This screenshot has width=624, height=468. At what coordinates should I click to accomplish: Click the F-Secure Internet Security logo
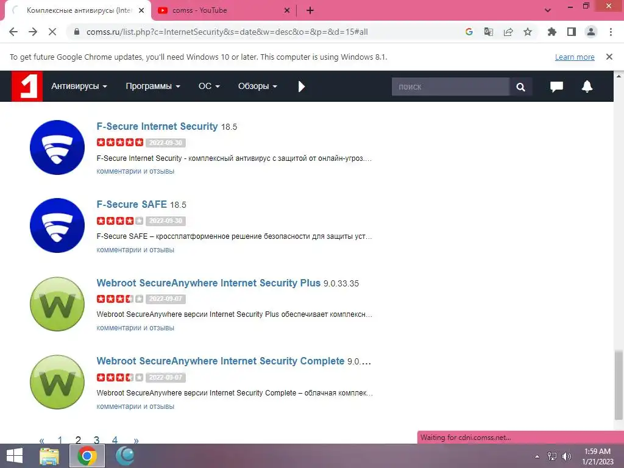click(x=57, y=147)
